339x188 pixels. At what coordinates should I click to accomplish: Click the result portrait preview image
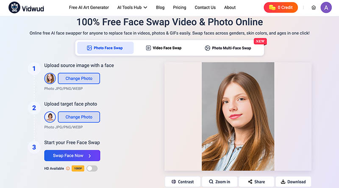click(x=238, y=117)
